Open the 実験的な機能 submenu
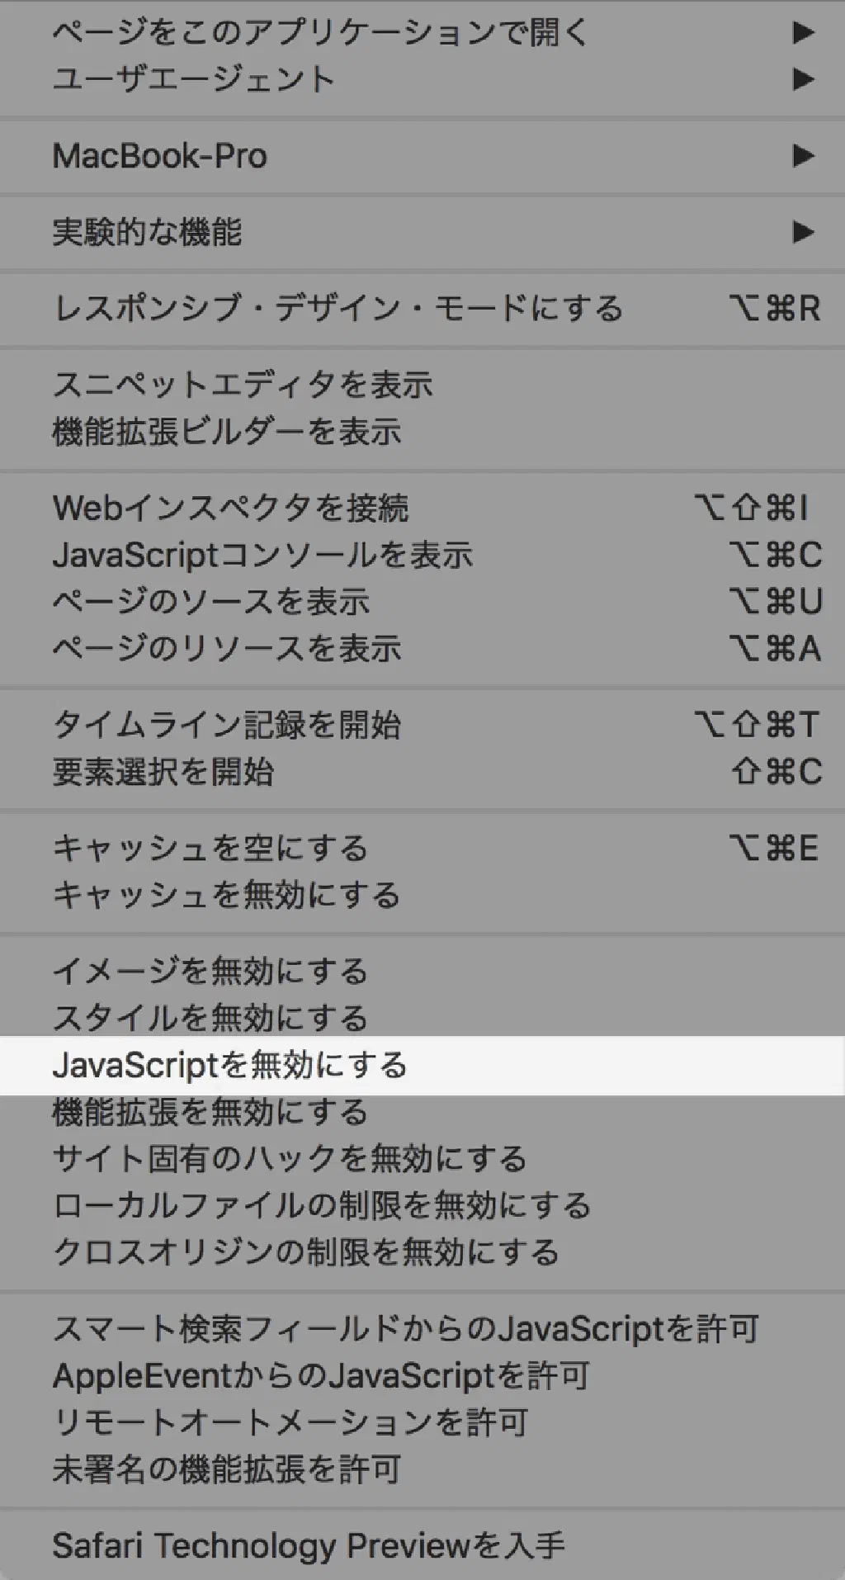 (147, 233)
